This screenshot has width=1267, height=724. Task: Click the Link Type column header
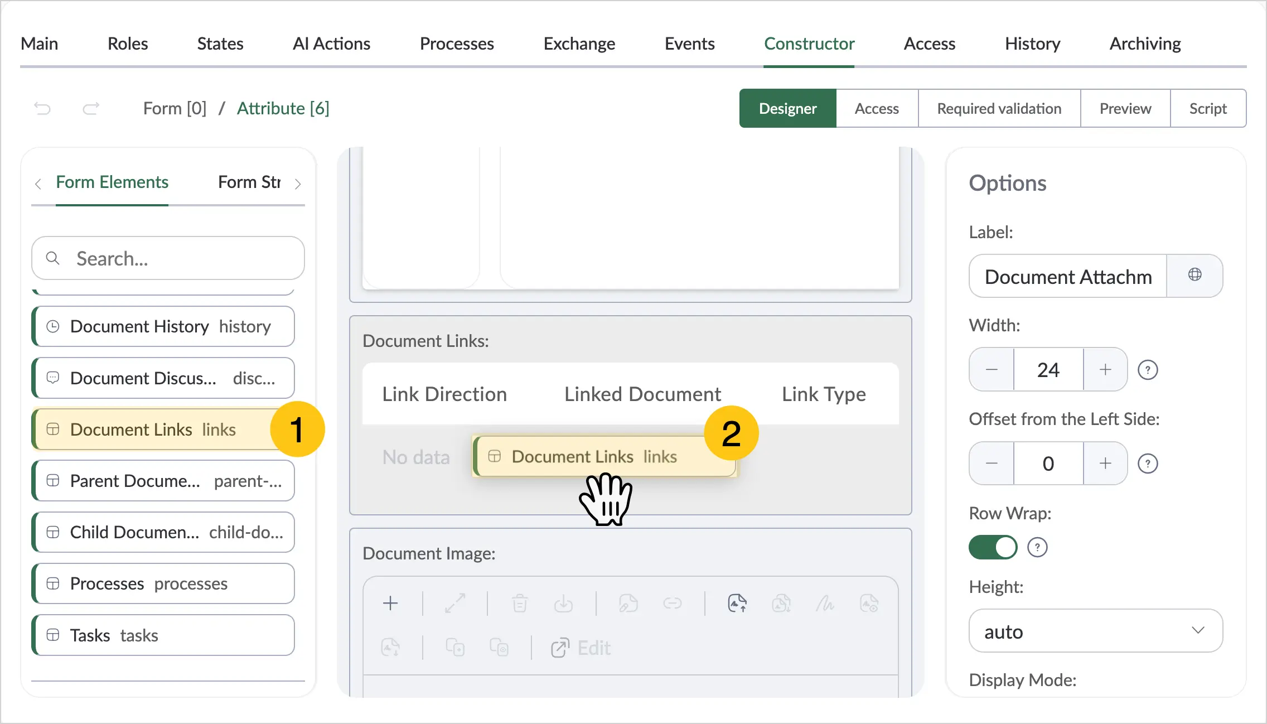pyautogui.click(x=824, y=394)
